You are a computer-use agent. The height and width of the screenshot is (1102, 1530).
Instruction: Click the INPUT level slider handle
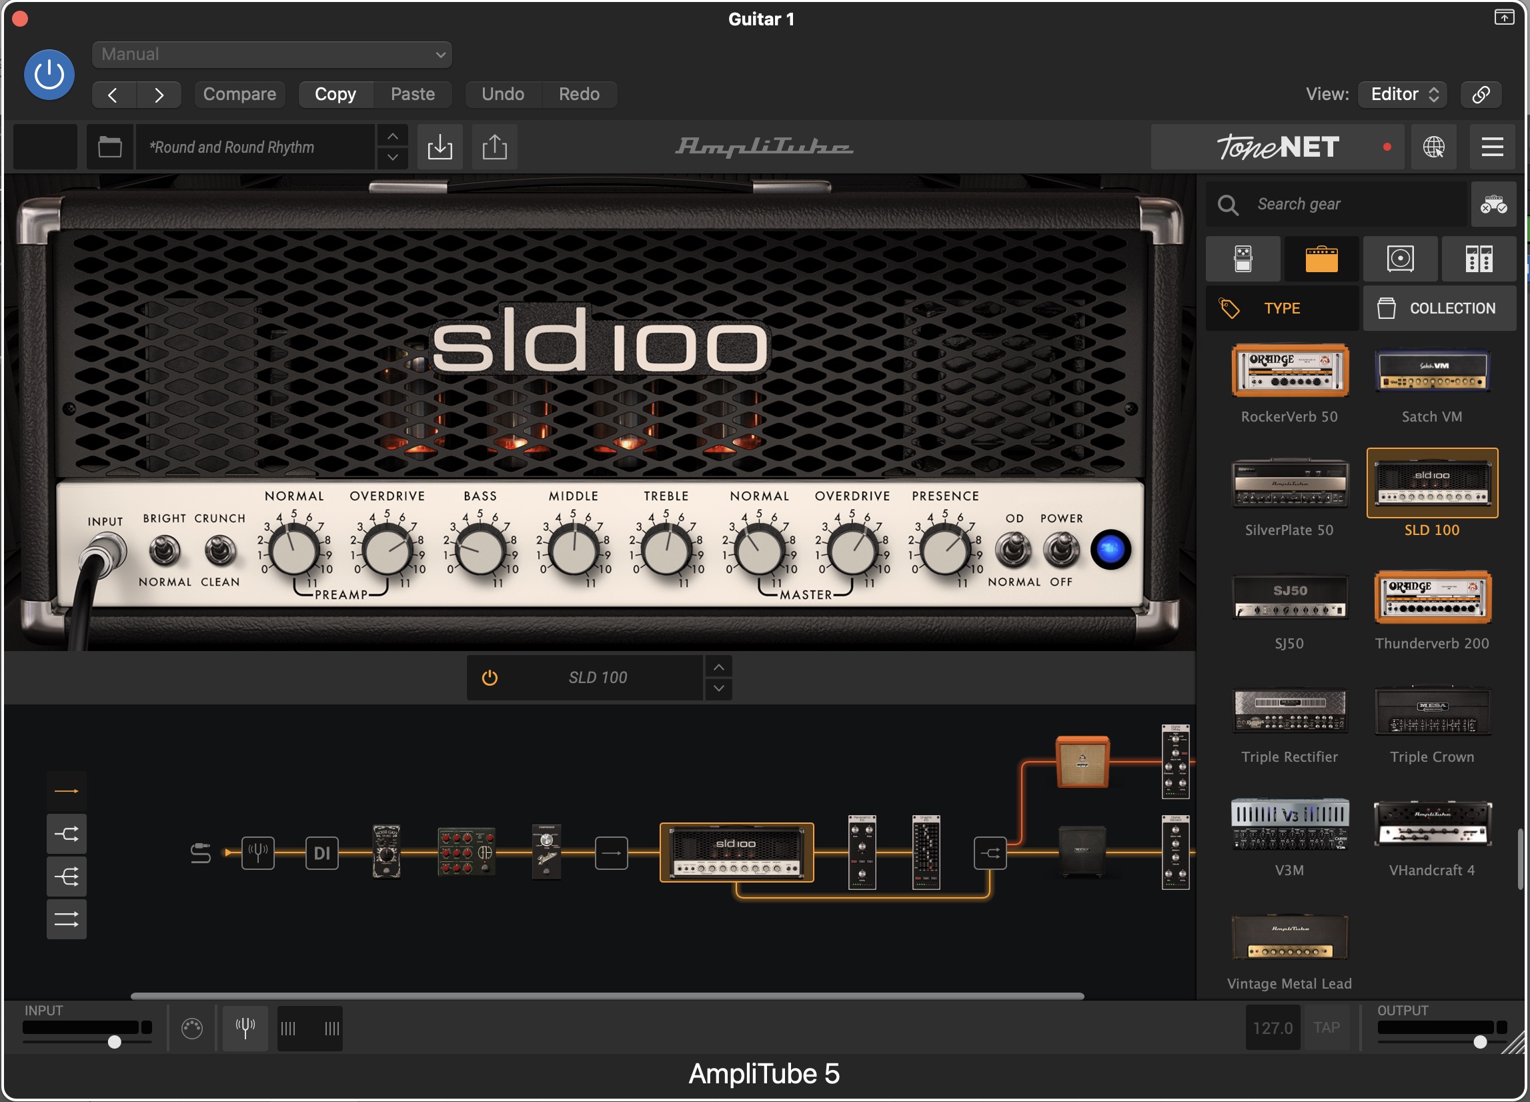(115, 1042)
